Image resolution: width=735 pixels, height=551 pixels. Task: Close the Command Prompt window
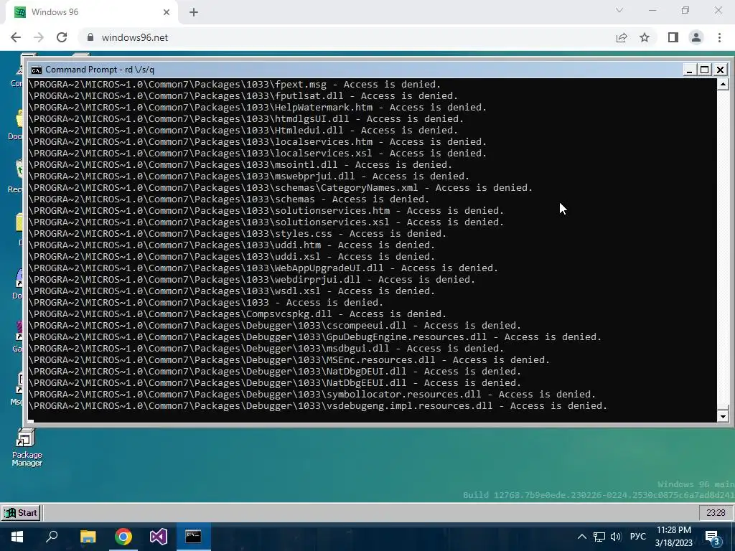pyautogui.click(x=721, y=70)
